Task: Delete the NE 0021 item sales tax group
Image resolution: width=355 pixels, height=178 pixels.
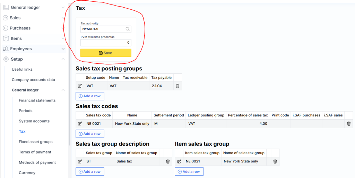Action: pyautogui.click(x=275, y=161)
